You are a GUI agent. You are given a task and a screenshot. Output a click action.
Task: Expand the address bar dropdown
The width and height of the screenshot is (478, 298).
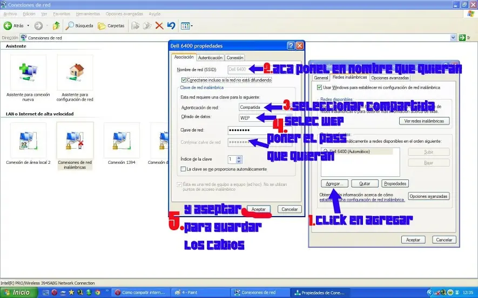pos(453,38)
